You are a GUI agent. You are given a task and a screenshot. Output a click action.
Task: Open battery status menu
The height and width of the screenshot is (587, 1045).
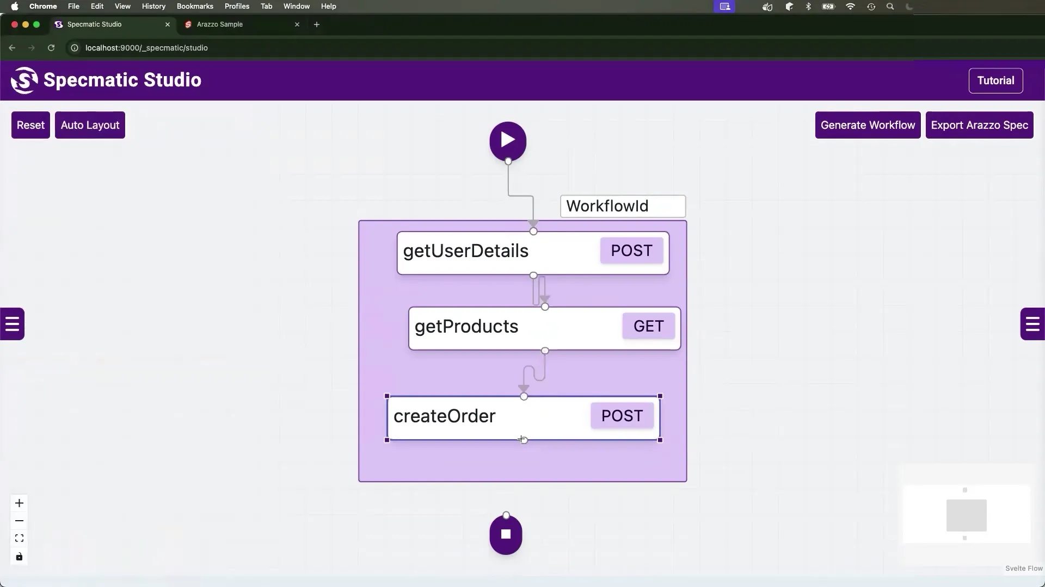click(828, 7)
